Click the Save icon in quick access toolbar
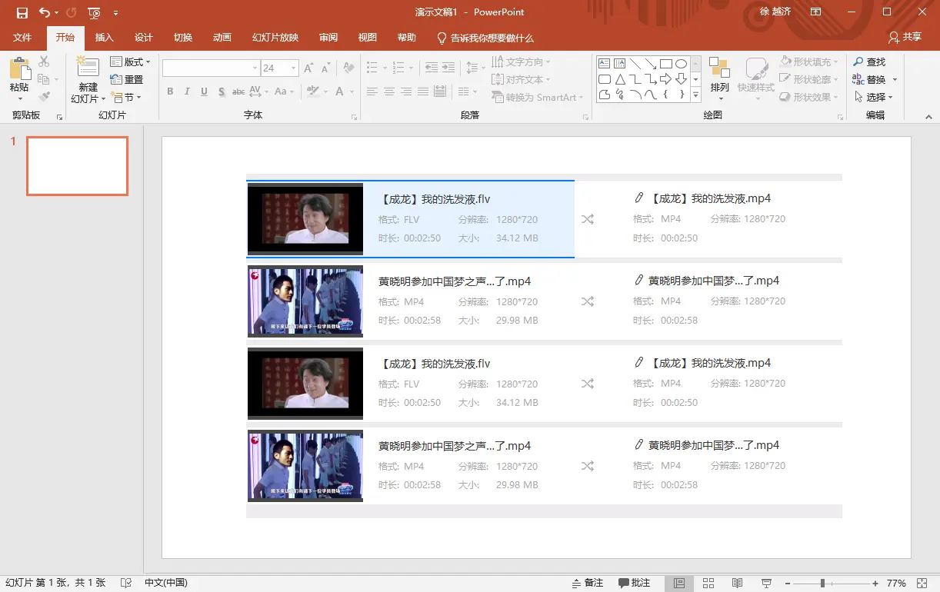The image size is (940, 592). tap(22, 12)
